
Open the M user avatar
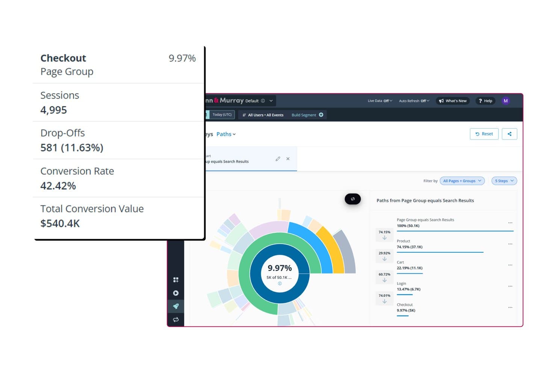[506, 101]
